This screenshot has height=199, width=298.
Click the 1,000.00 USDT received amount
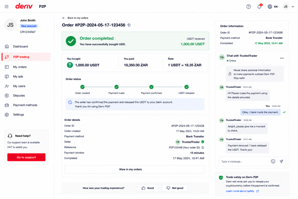[193, 44]
